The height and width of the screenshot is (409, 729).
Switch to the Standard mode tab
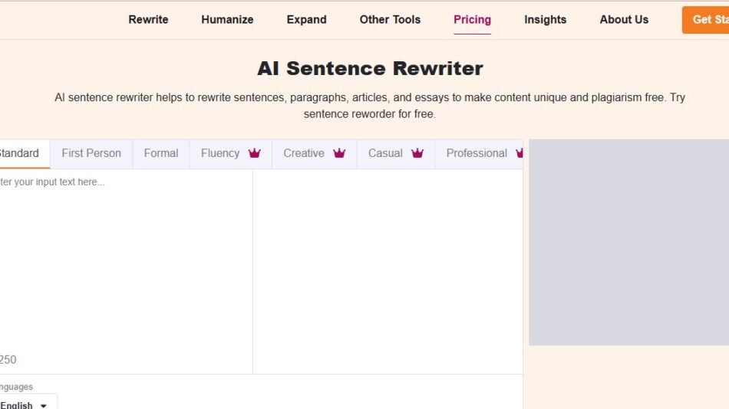pyautogui.click(x=18, y=153)
